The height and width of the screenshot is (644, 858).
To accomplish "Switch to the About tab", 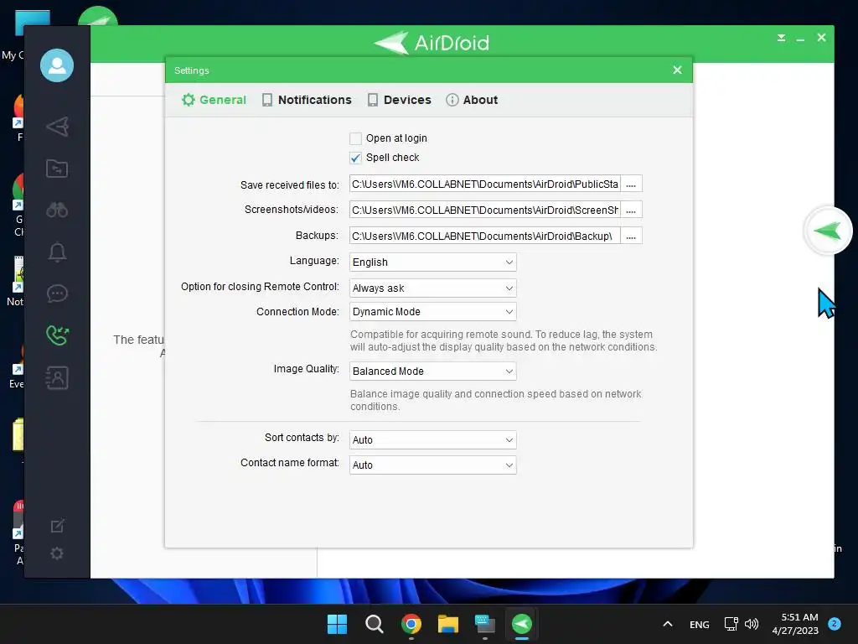I will [x=472, y=100].
